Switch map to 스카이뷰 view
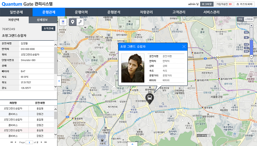 (249, 19)
